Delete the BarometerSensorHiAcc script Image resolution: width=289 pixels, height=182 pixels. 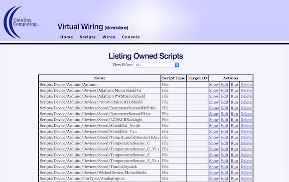click(x=246, y=114)
